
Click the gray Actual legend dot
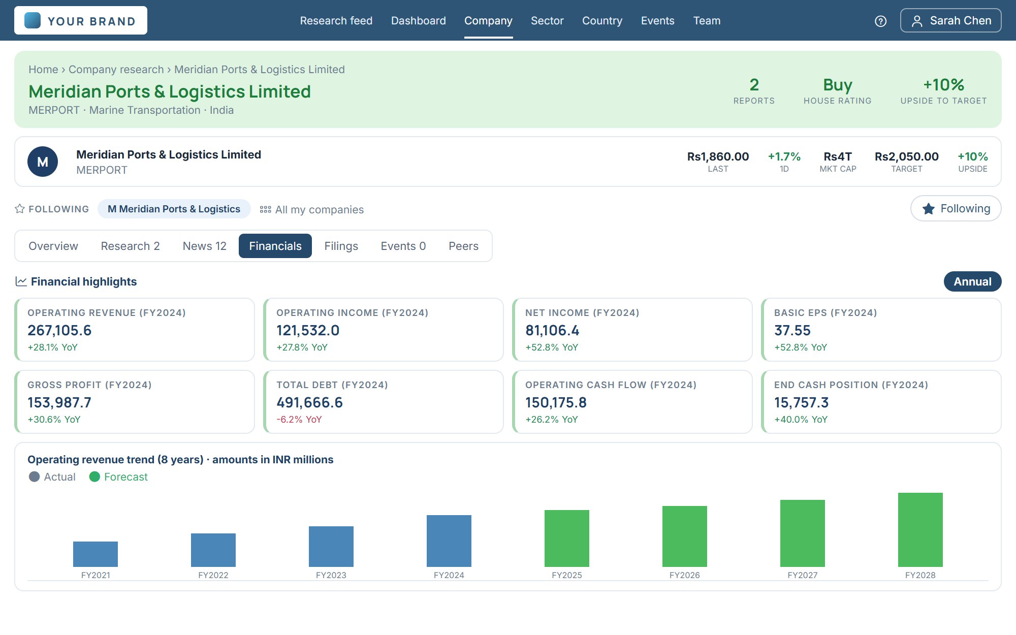(34, 477)
